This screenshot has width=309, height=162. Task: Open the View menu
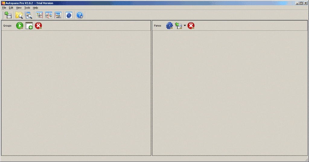click(19, 8)
